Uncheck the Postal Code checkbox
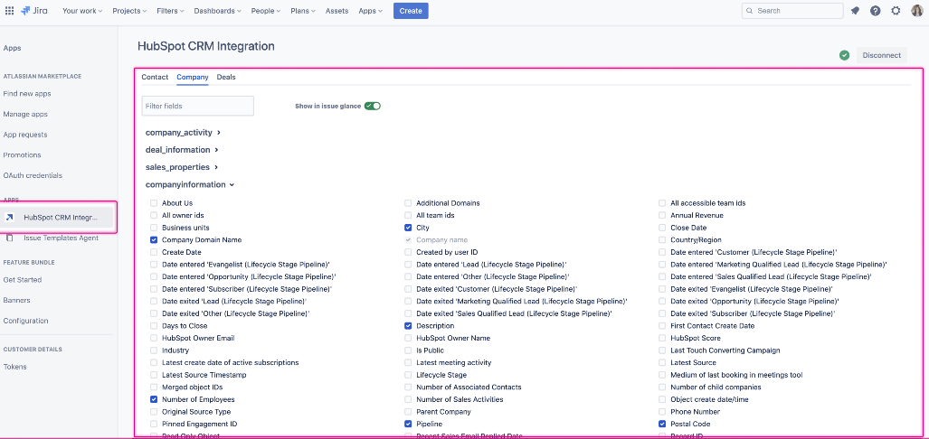 (x=662, y=425)
